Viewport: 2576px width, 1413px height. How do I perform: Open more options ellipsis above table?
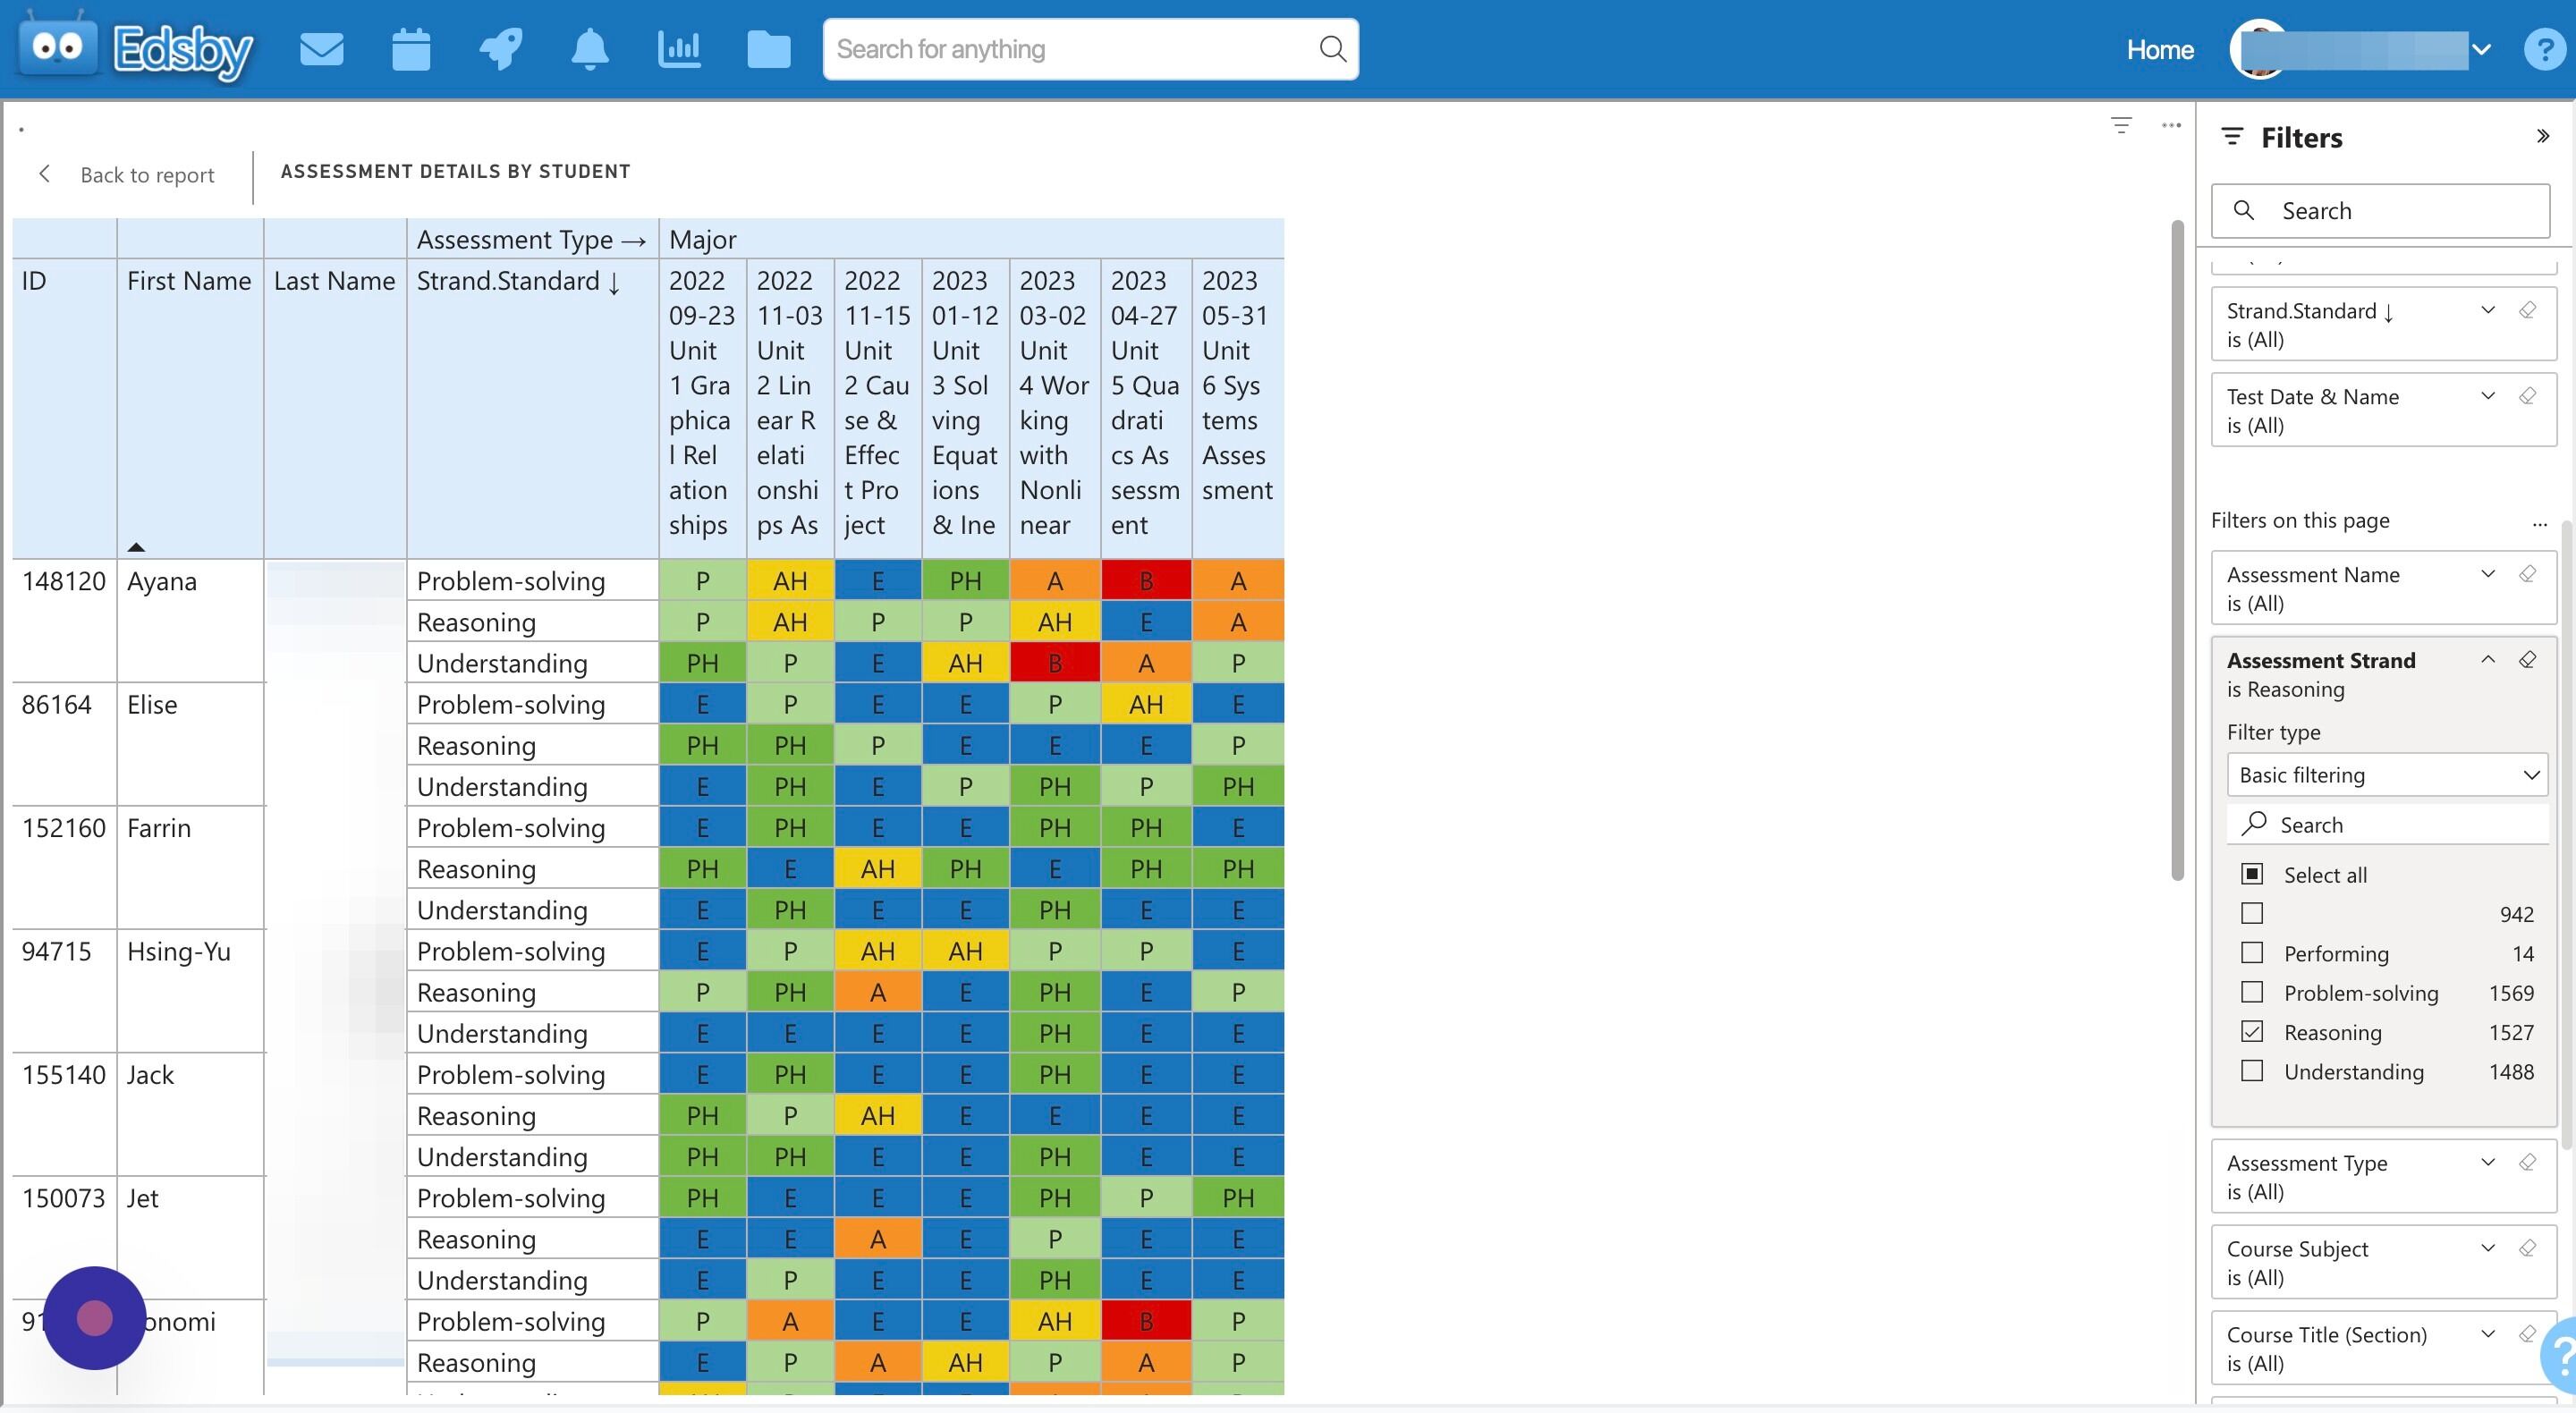tap(2171, 125)
